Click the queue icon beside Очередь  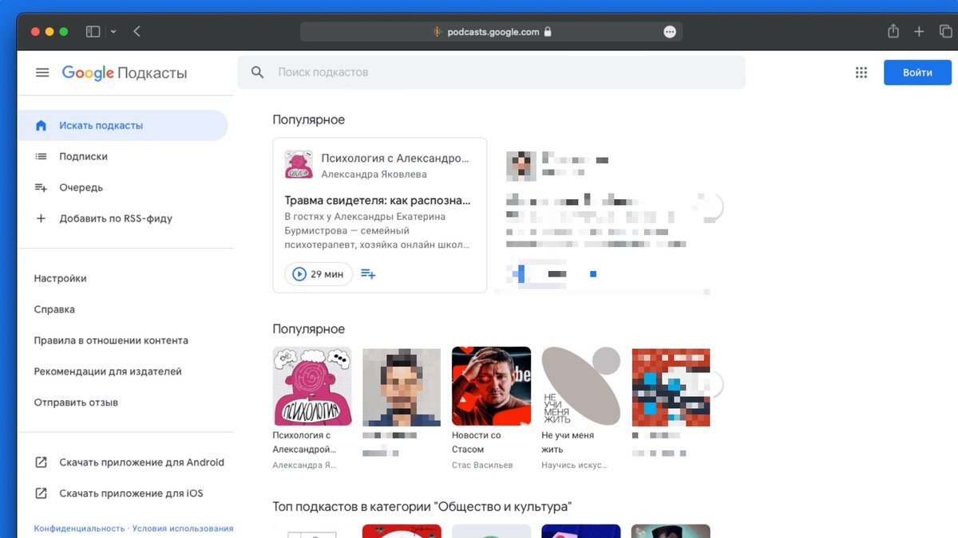[x=41, y=188]
